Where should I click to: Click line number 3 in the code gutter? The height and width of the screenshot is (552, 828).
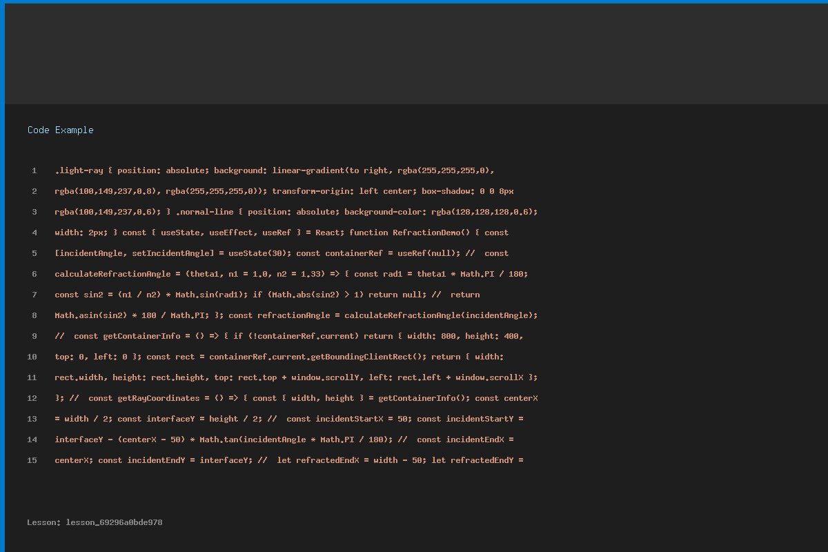[x=34, y=212]
